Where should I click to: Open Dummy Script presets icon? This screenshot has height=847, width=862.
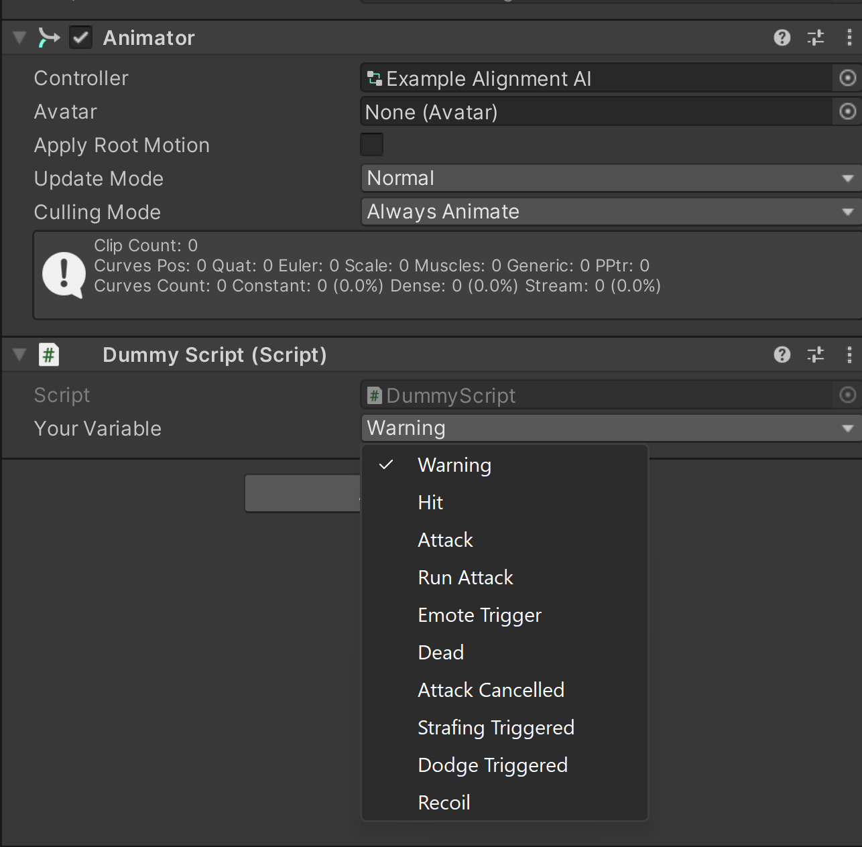pyautogui.click(x=815, y=354)
